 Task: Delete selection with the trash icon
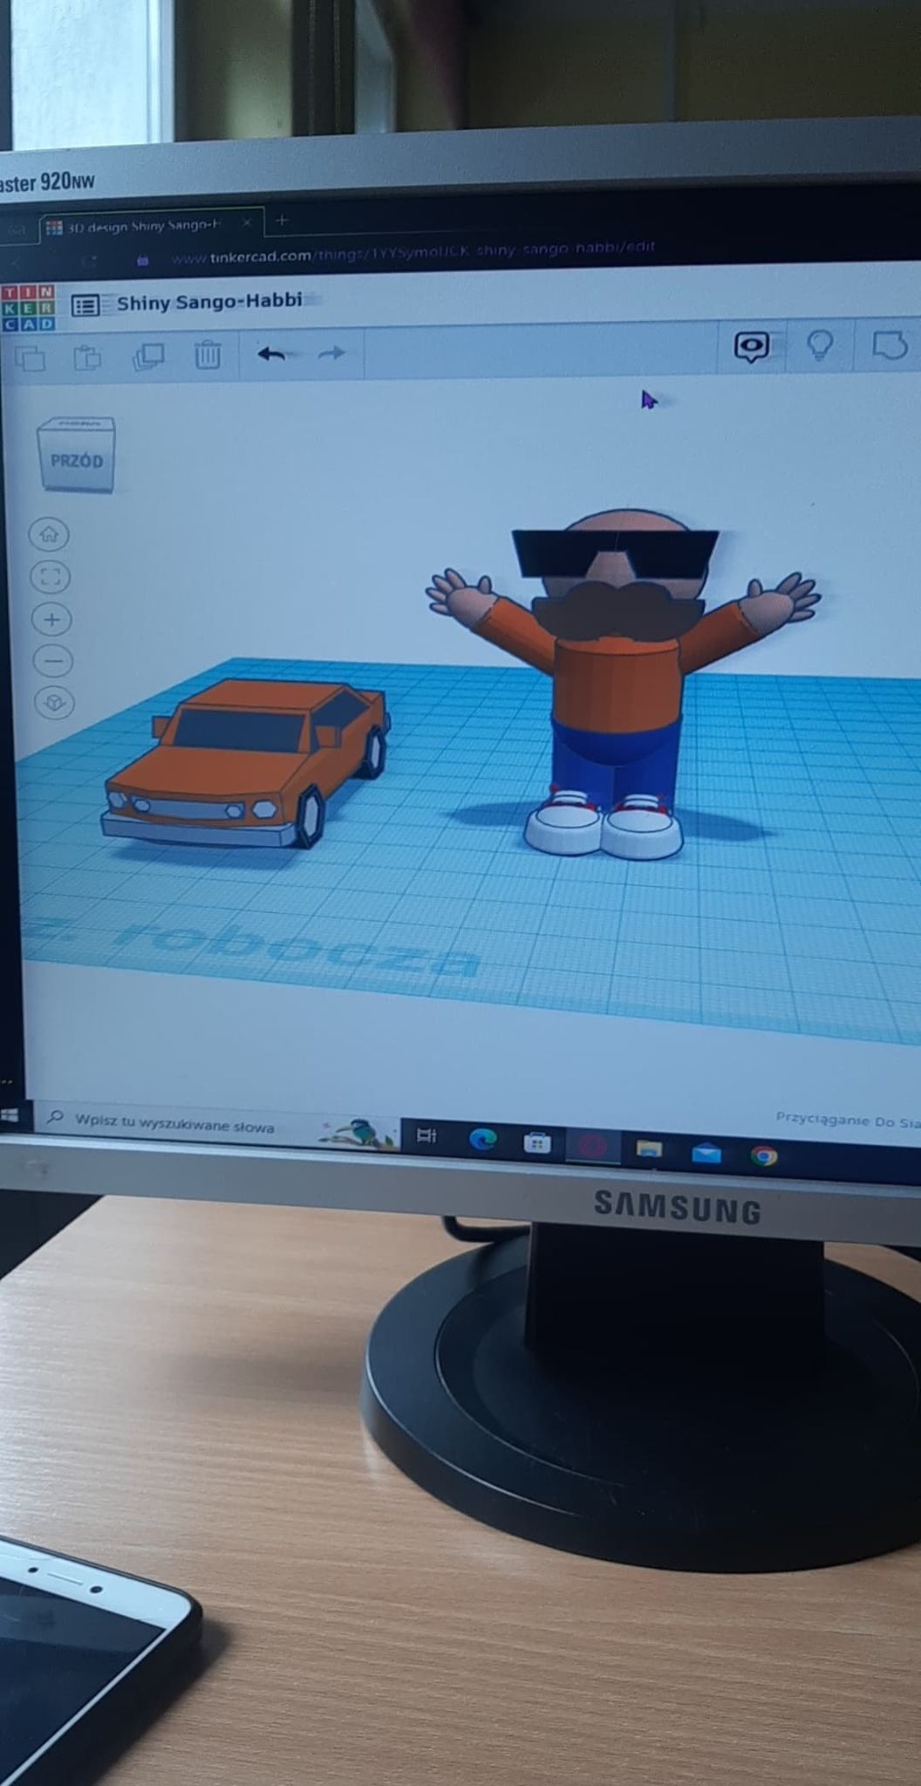point(208,354)
